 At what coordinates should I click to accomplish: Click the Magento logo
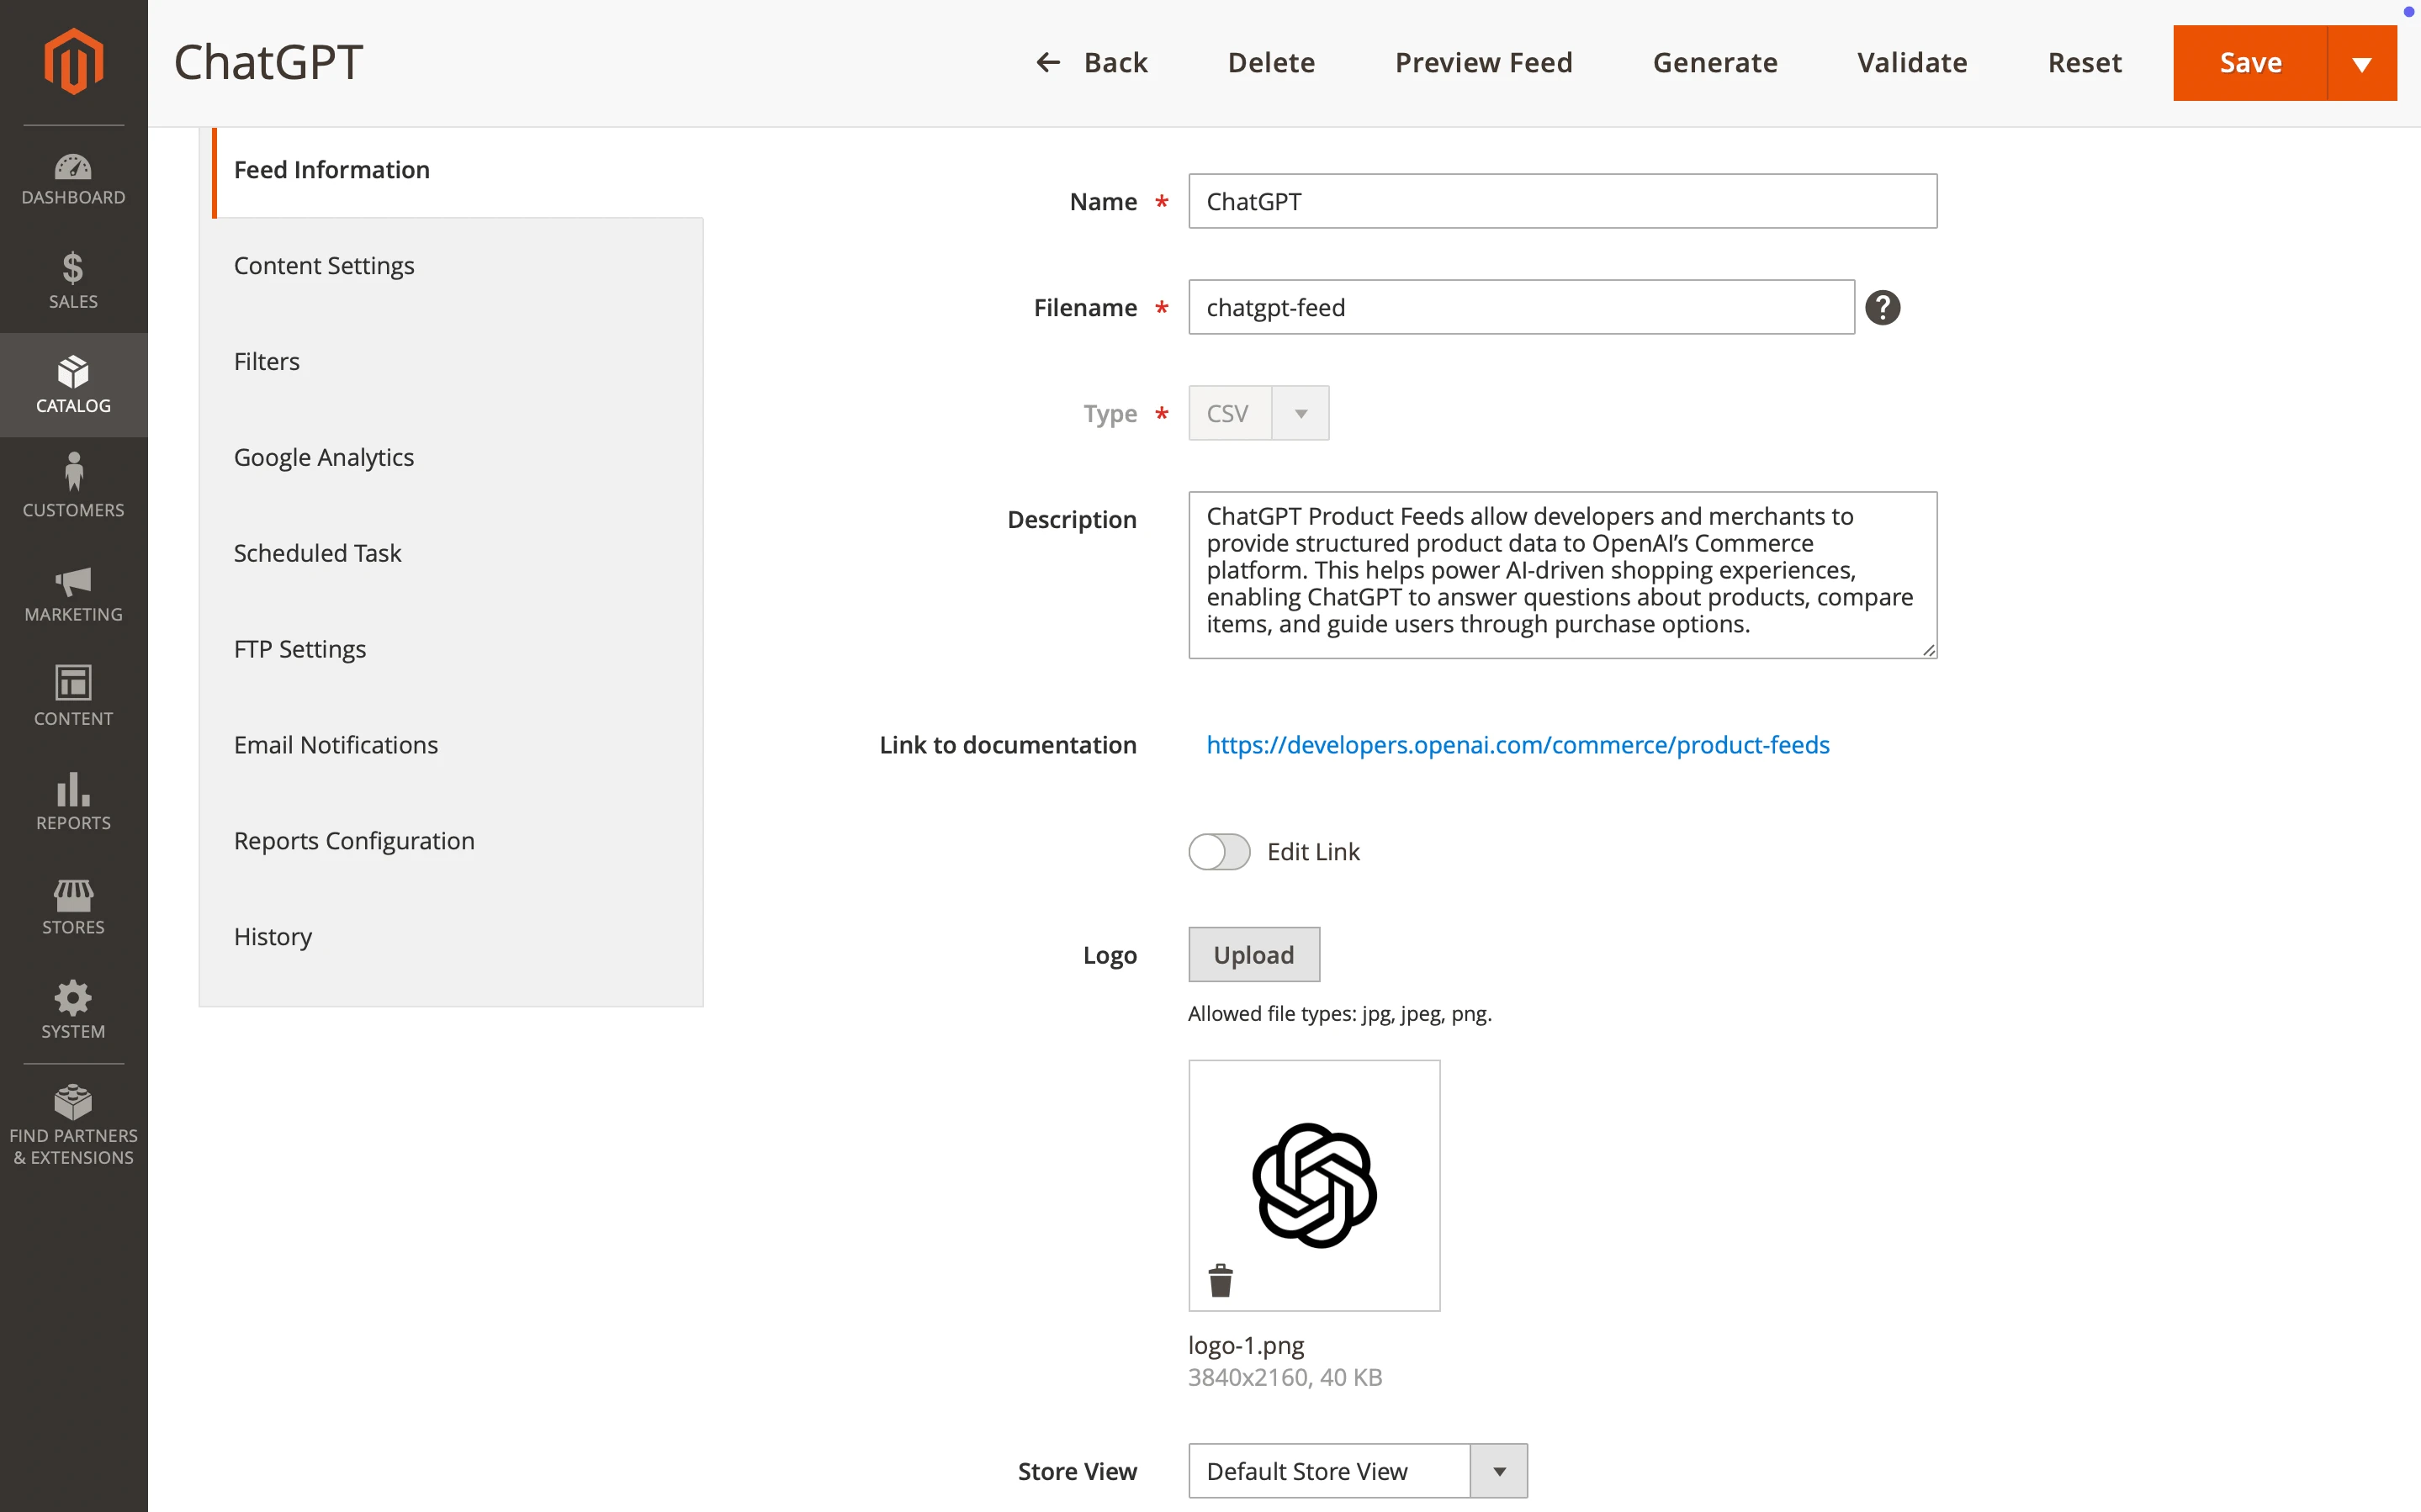tap(73, 61)
